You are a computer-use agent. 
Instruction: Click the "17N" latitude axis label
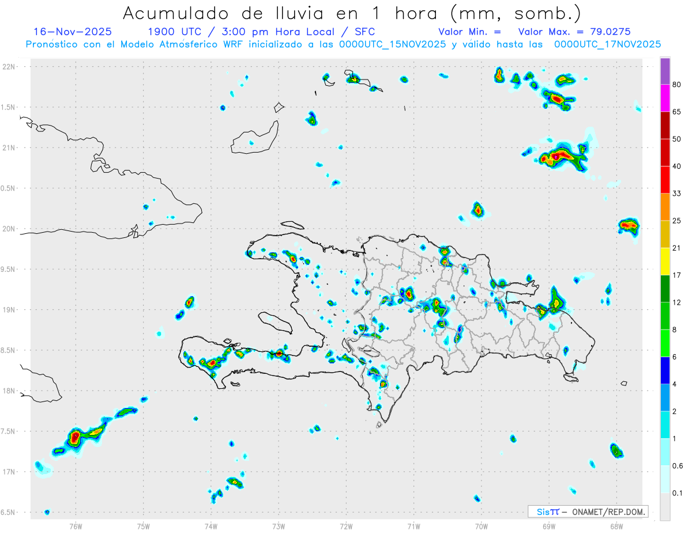click(x=10, y=472)
